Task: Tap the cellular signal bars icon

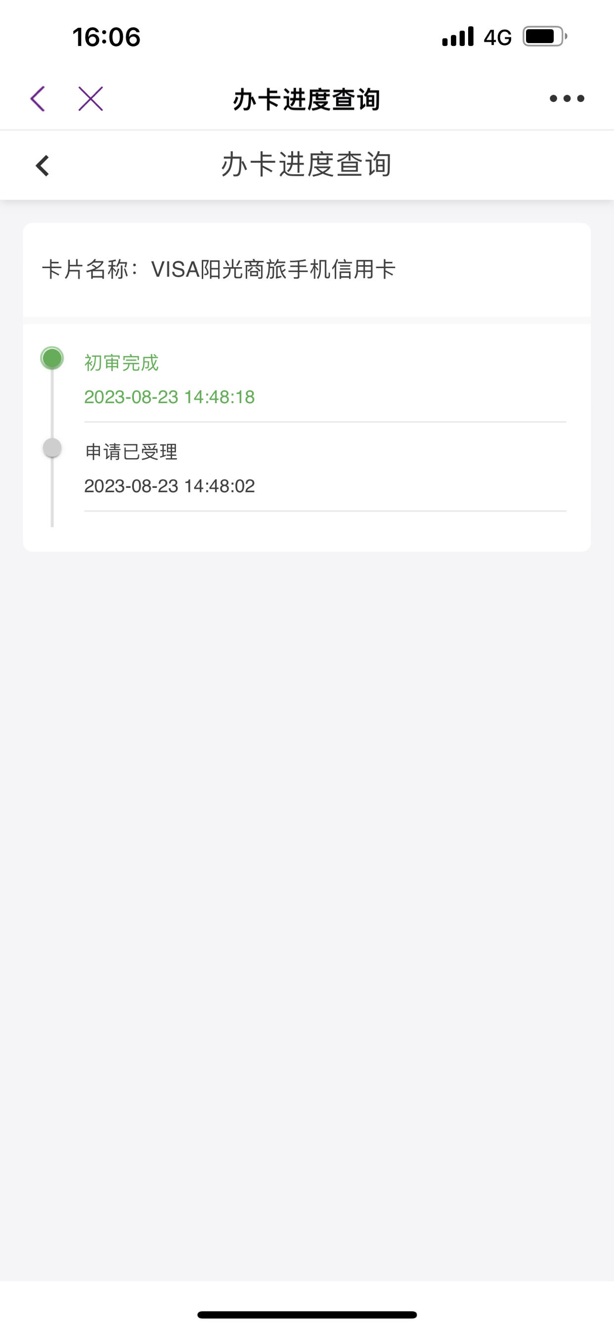Action: click(x=458, y=37)
